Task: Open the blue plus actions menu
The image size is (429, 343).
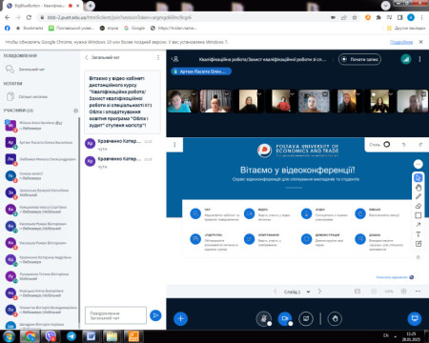Action: point(180,318)
